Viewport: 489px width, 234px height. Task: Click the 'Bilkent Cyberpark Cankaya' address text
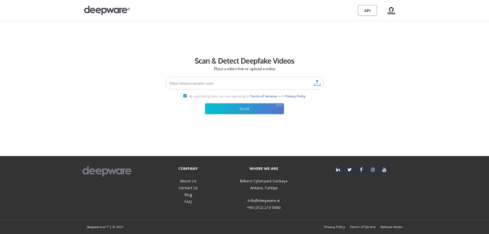(x=263, y=181)
